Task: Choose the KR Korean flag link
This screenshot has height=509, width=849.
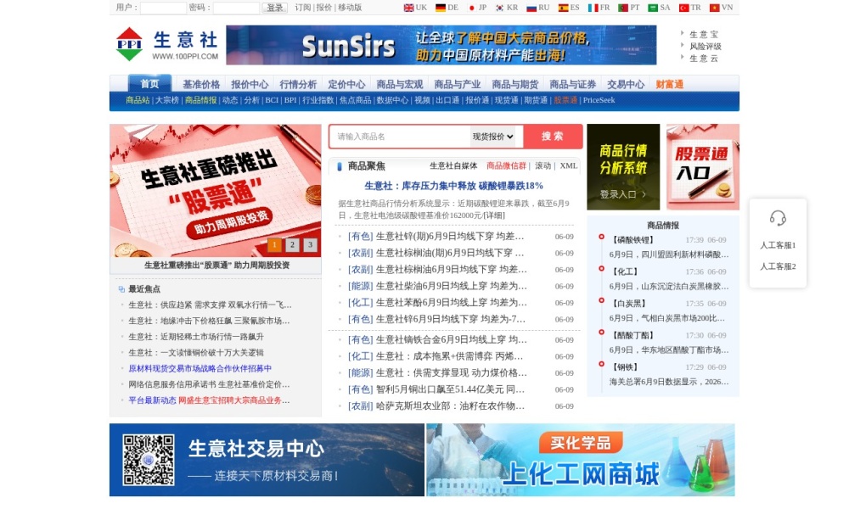Action: (507, 8)
